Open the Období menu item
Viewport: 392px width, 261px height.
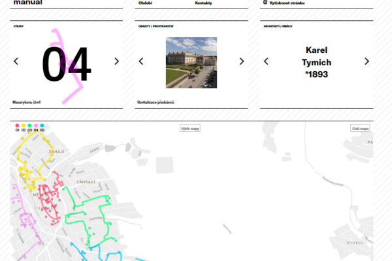(145, 3)
